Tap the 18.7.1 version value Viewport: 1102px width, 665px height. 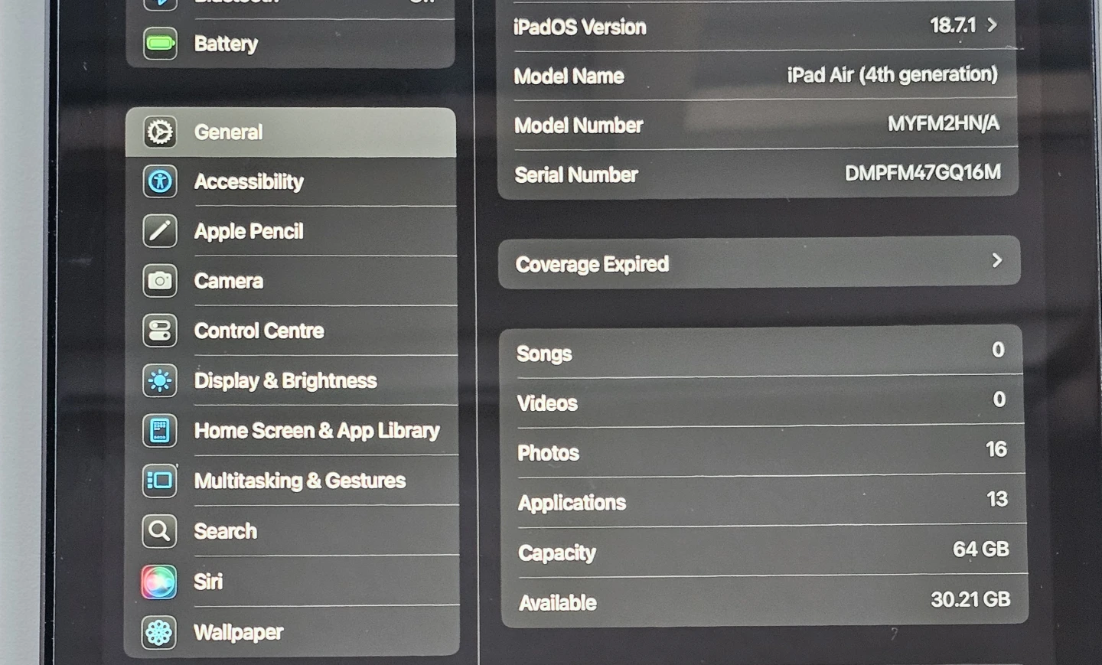click(x=953, y=25)
